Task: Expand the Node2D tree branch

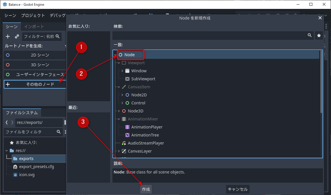Action: tap(122, 95)
